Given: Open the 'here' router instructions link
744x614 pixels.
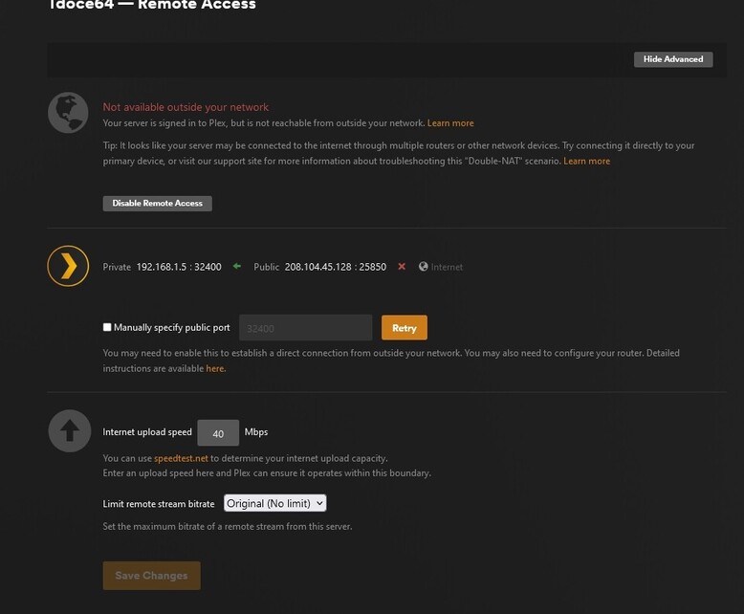Looking at the screenshot, I should 215,368.
